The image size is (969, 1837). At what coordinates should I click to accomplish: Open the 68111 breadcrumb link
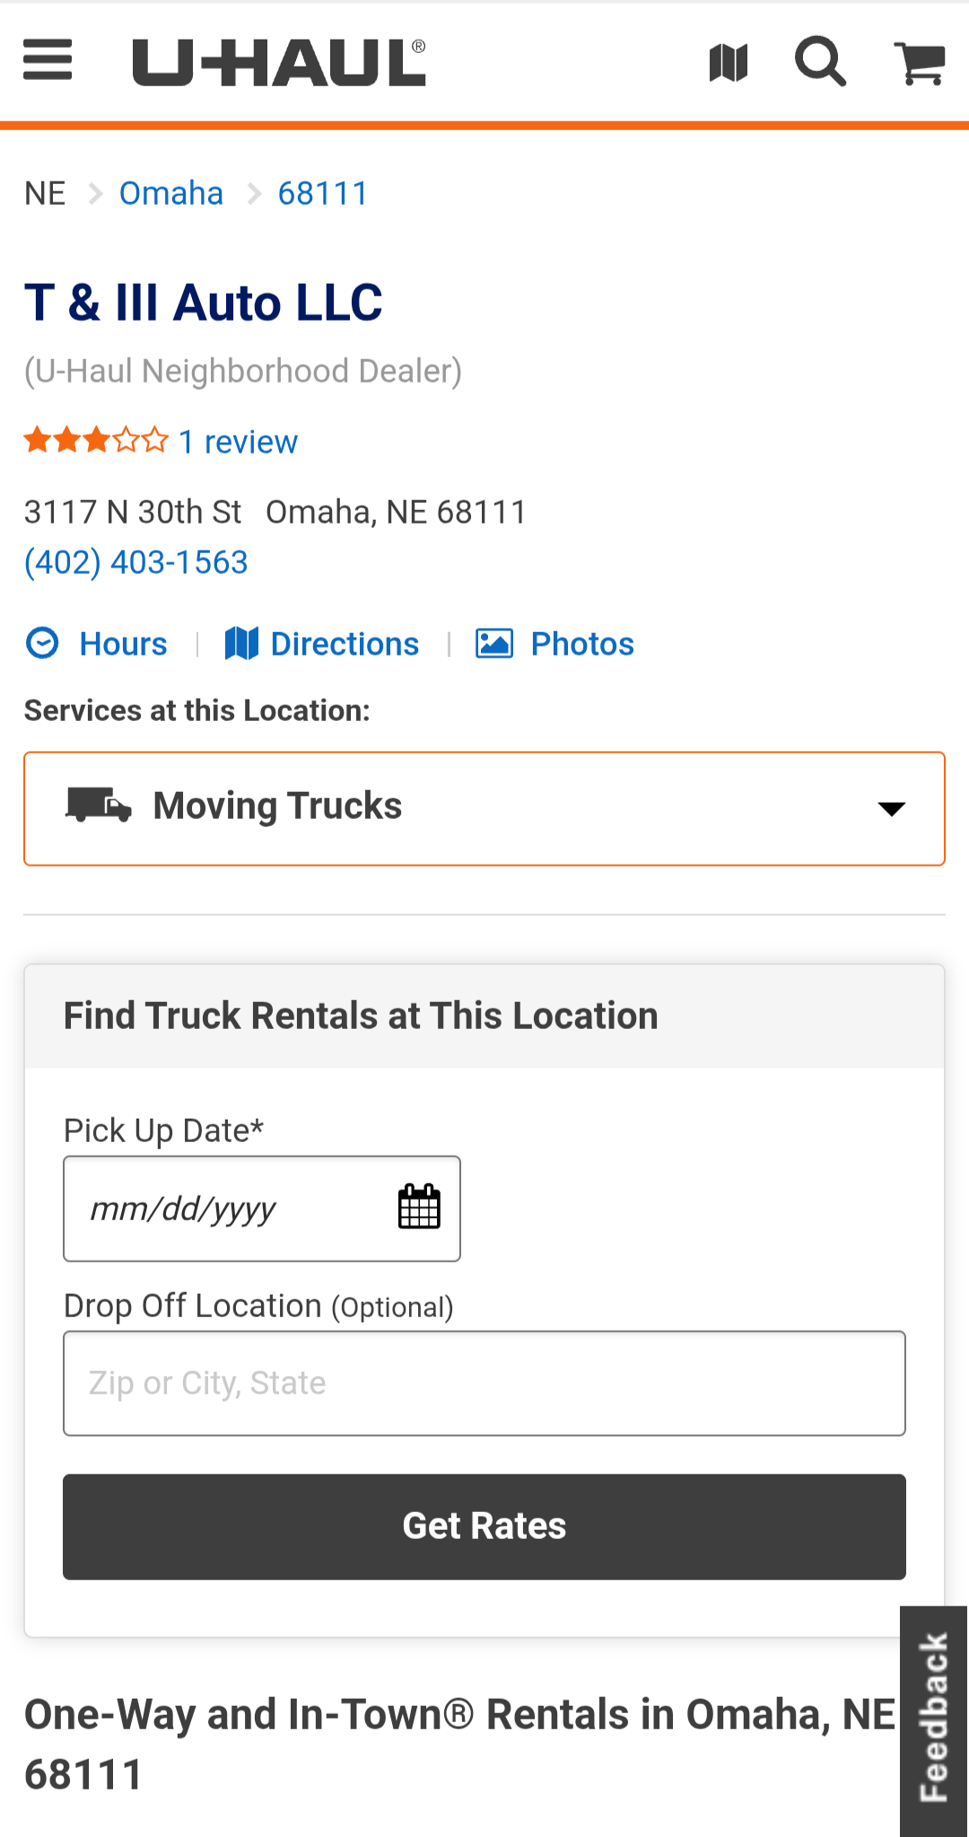323,193
